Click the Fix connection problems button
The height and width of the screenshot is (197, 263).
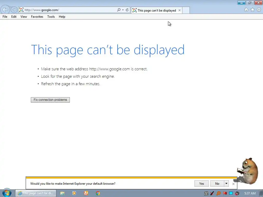pyautogui.click(x=50, y=100)
